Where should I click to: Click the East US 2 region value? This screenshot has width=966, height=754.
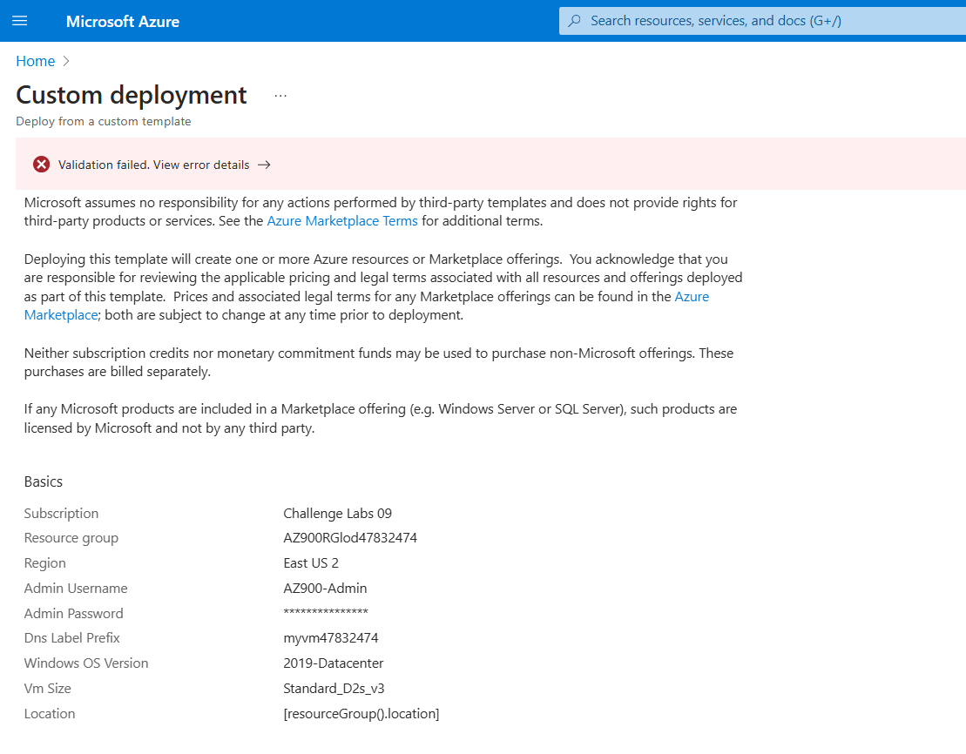point(311,563)
